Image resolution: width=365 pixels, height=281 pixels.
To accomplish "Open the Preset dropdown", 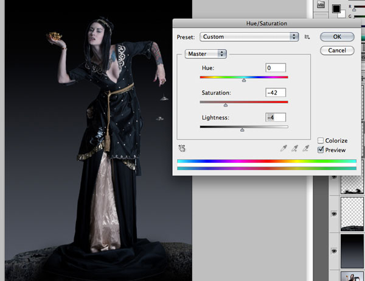I will [249, 37].
